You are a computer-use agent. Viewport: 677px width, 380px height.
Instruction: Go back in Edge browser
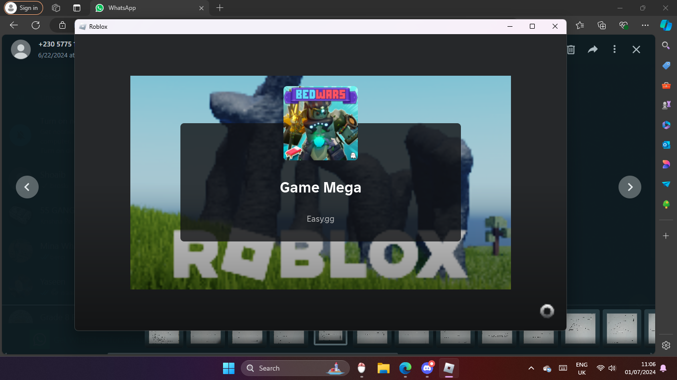(x=14, y=25)
